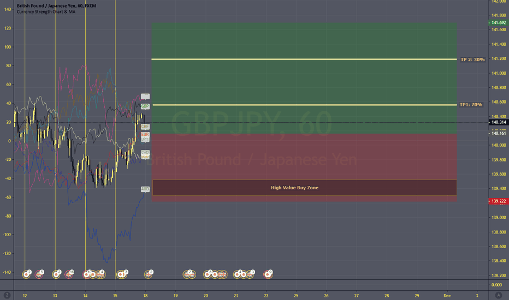Click the economic event flag numbered 9
The image size is (509, 300).
(268, 274)
